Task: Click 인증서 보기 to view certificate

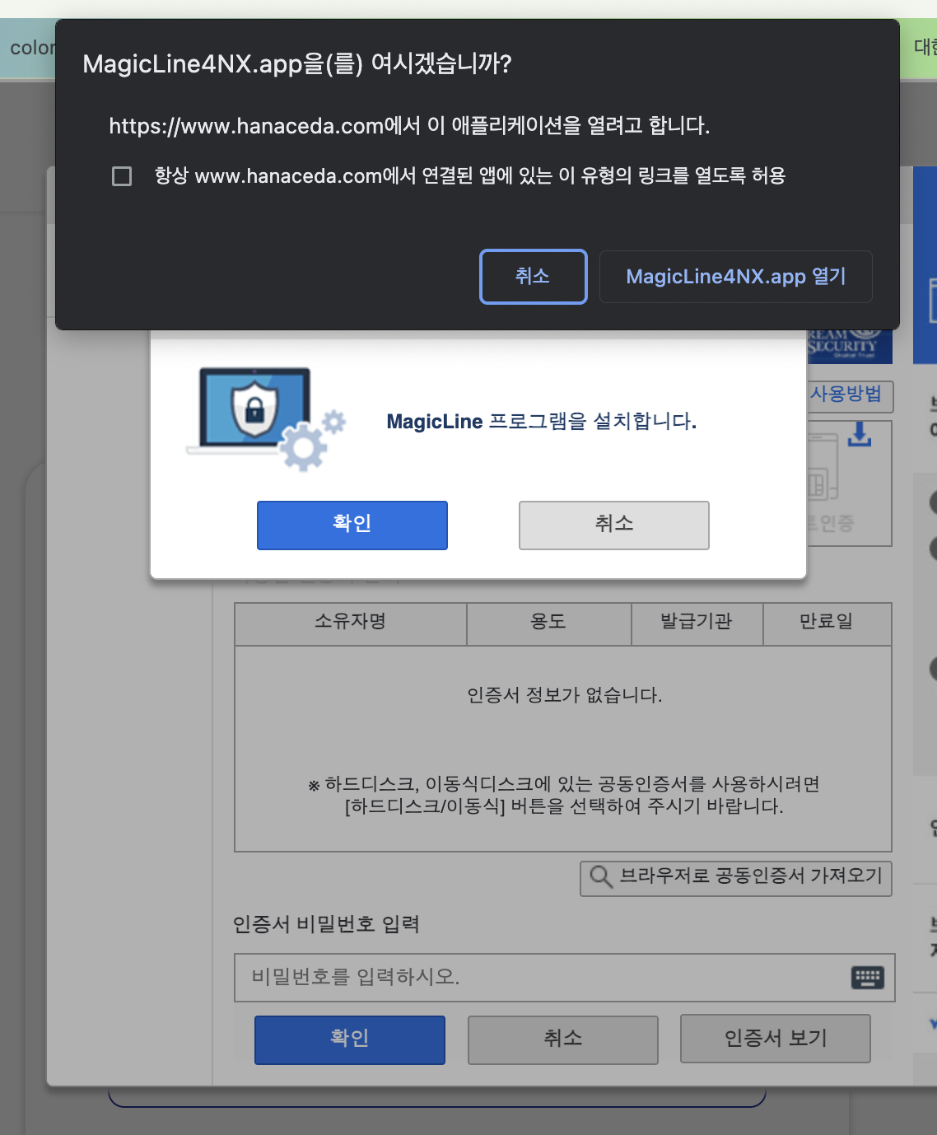Action: pos(775,1039)
